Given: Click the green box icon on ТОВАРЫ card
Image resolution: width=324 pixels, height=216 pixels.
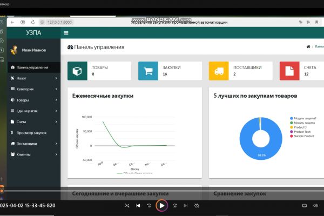Looking at the screenshot, I should tap(77, 71).
